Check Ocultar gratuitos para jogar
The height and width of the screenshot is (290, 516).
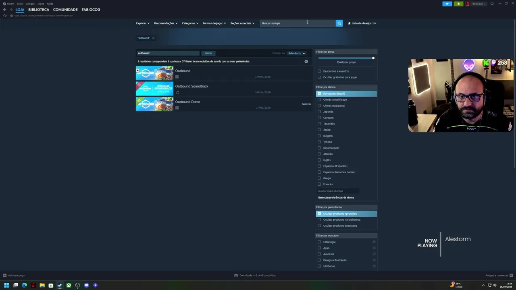pos(319,77)
